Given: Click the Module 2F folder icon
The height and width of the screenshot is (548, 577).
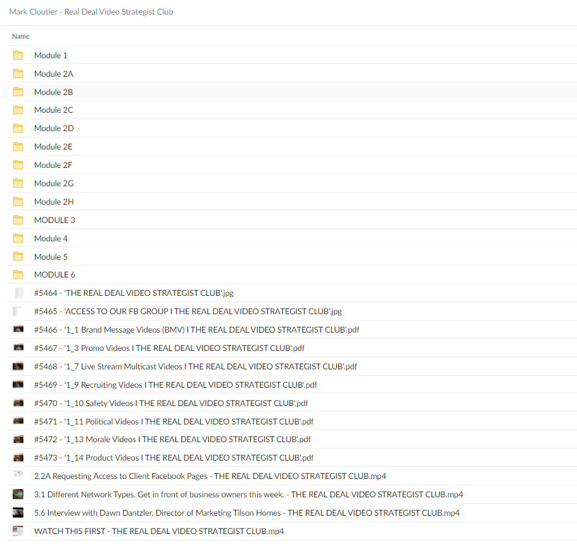Looking at the screenshot, I should [18, 165].
